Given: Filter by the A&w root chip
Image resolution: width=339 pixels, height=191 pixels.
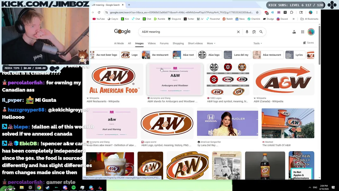Looking at the screenshot, I should (x=185, y=55).
